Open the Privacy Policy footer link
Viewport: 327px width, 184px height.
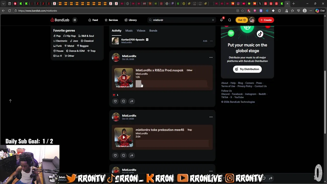[245, 86]
